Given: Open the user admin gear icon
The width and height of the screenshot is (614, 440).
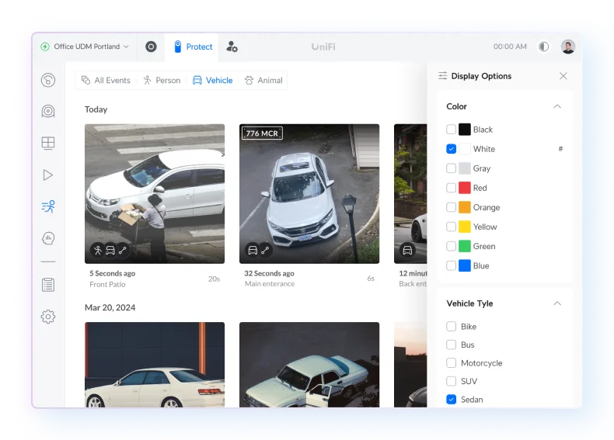Looking at the screenshot, I should [x=232, y=47].
